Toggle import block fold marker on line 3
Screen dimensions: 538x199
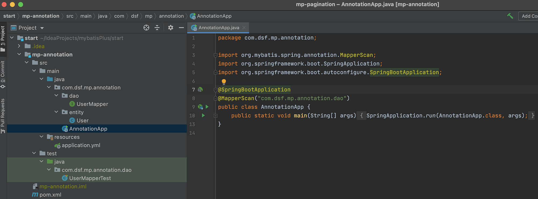click(x=215, y=55)
